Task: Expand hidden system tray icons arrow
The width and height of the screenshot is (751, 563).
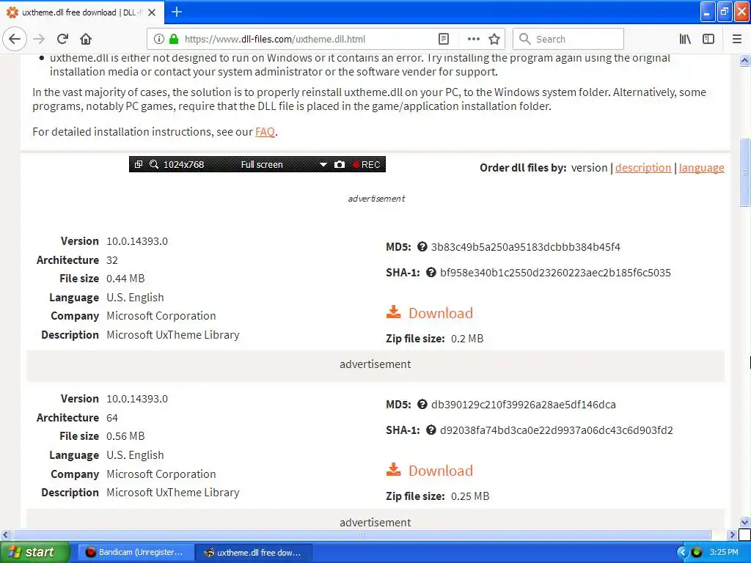Action: point(682,553)
